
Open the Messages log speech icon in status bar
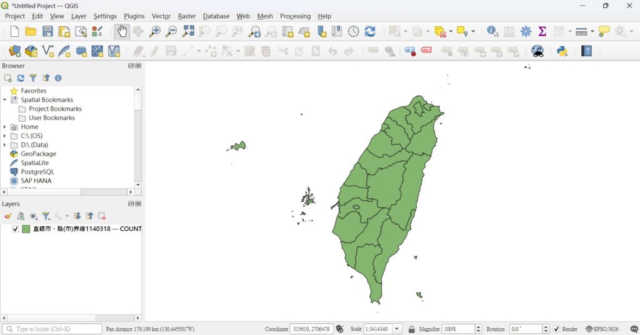tap(634, 329)
